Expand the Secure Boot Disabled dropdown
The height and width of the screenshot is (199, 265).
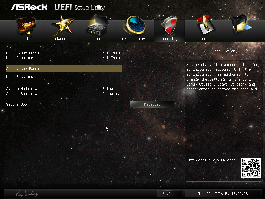[x=152, y=104]
